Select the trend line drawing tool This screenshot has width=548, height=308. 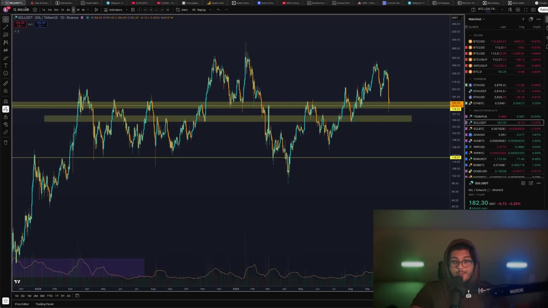click(6, 27)
